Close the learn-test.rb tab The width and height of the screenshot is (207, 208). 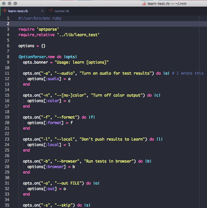pos(42,11)
